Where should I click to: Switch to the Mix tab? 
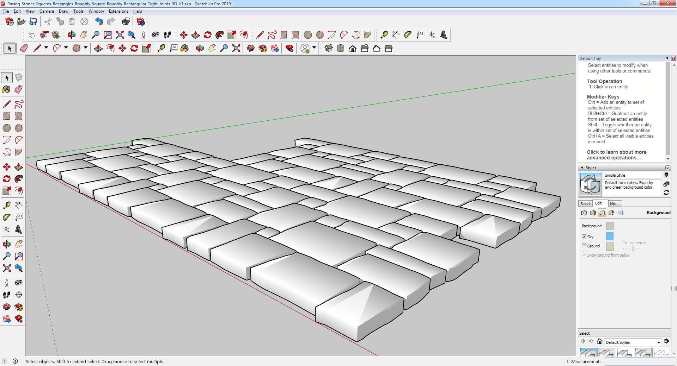point(613,204)
